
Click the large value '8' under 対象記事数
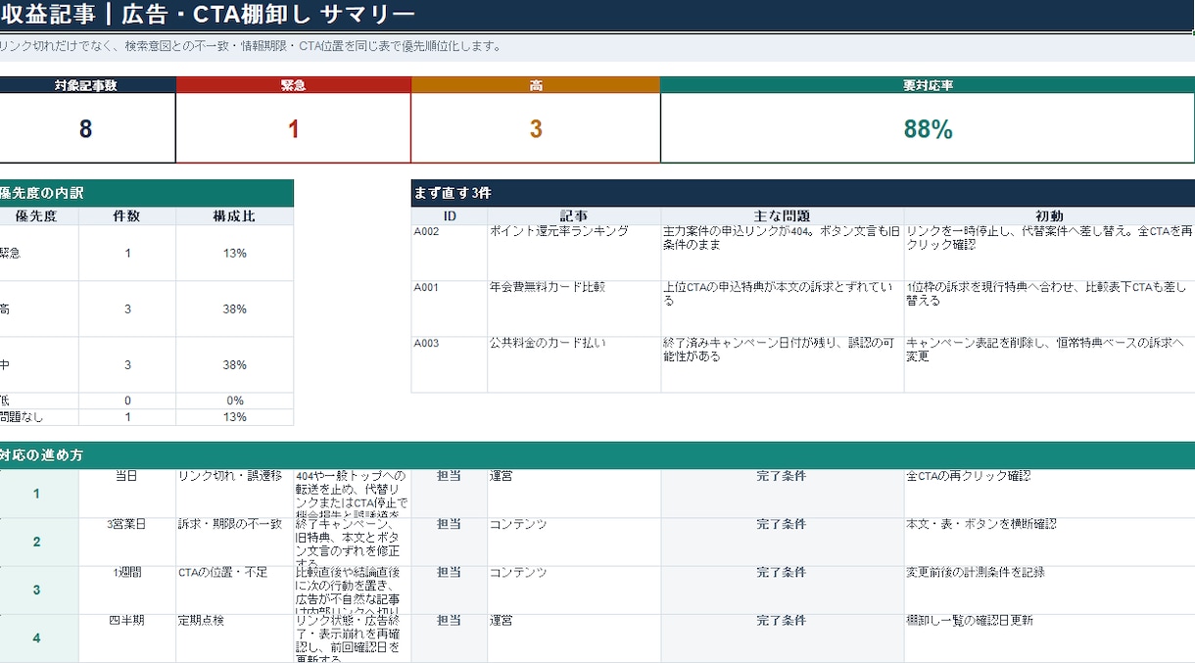tap(87, 128)
